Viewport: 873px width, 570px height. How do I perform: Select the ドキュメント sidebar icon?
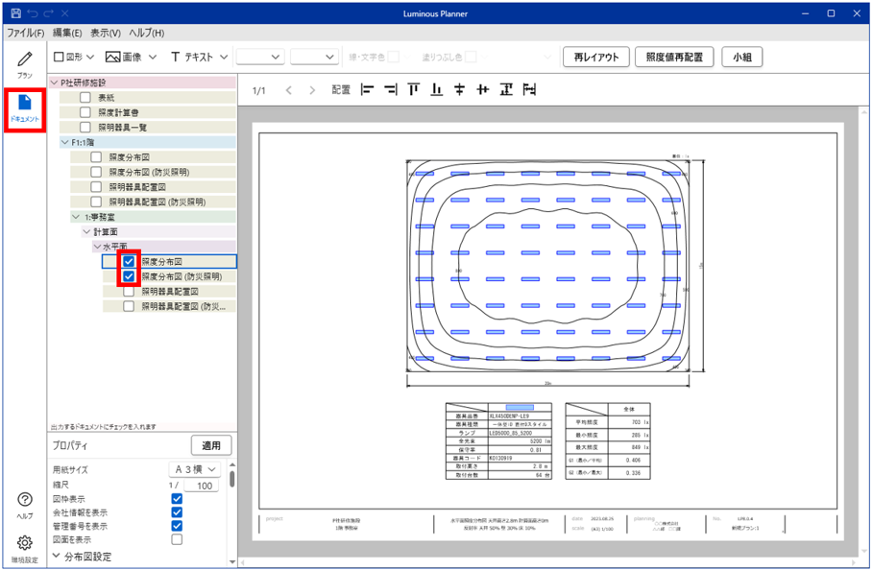coord(25,107)
